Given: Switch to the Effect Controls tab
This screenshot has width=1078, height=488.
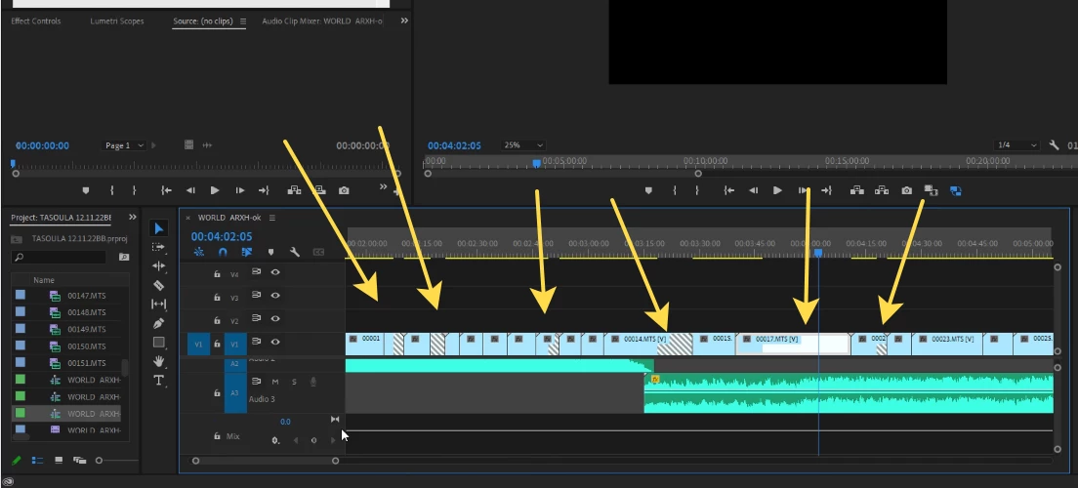Looking at the screenshot, I should tap(36, 21).
